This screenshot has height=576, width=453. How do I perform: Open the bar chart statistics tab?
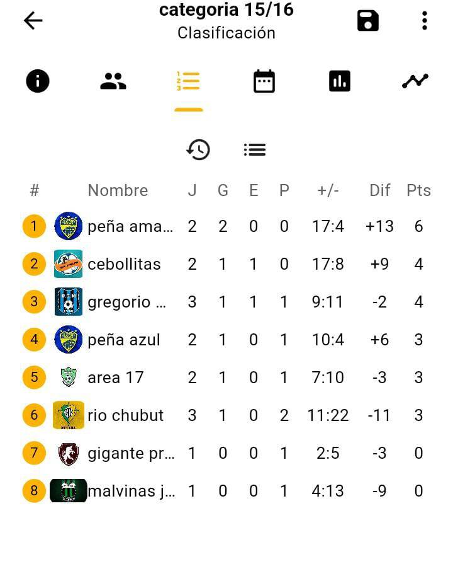[340, 81]
